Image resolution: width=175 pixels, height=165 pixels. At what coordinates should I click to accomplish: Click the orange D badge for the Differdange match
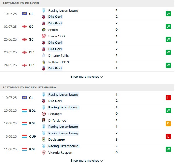tap(168, 124)
